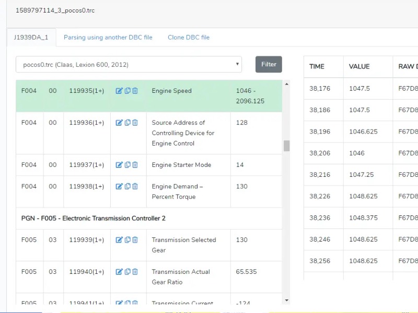Delete the Engine Starter Mode signal
This screenshot has height=313, width=418.
[135, 165]
